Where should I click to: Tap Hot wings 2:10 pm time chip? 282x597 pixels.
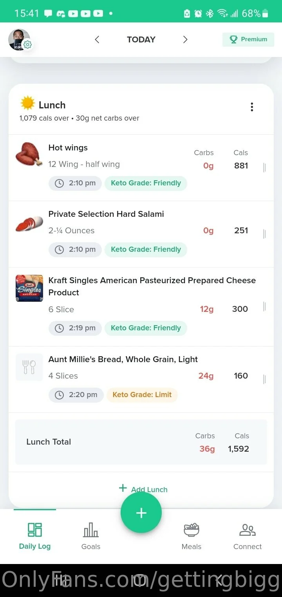[75, 183]
